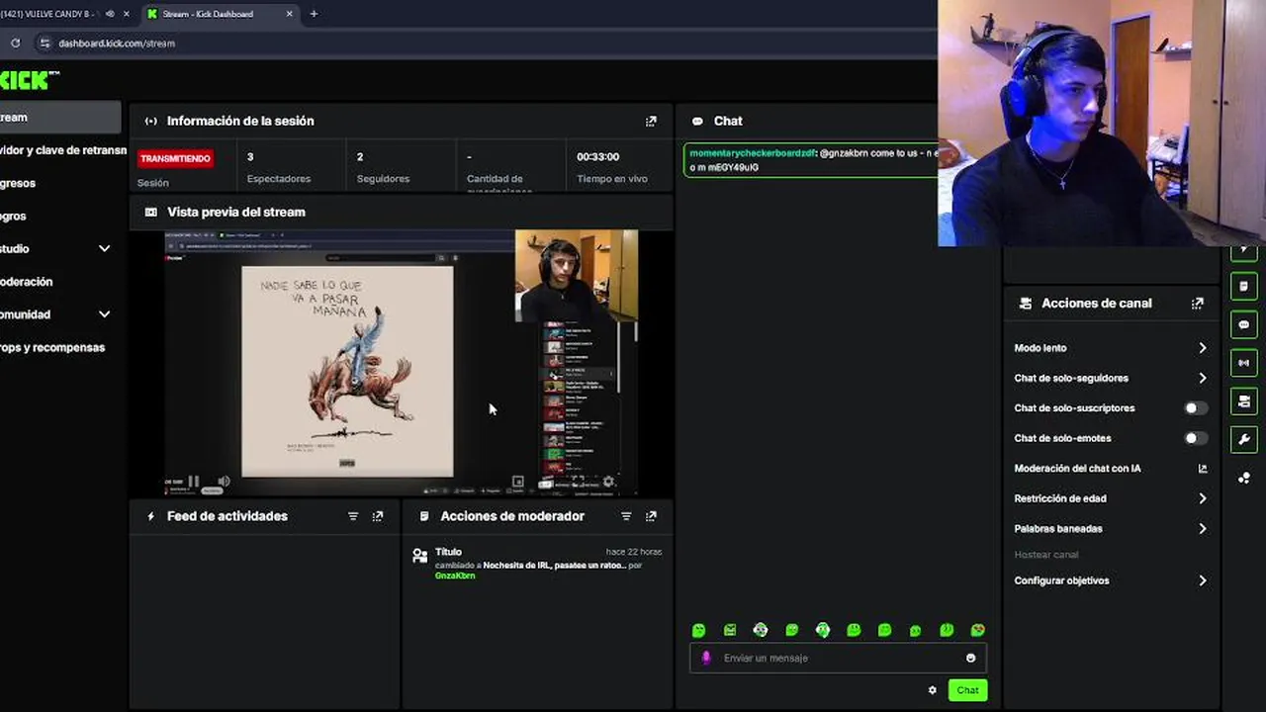Open Servidor y clave de retransmisión sidebar item

point(63,150)
